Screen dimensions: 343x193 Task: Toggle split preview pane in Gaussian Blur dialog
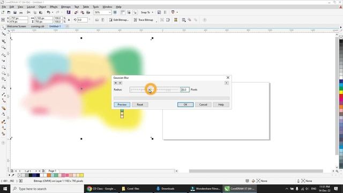pos(120,83)
